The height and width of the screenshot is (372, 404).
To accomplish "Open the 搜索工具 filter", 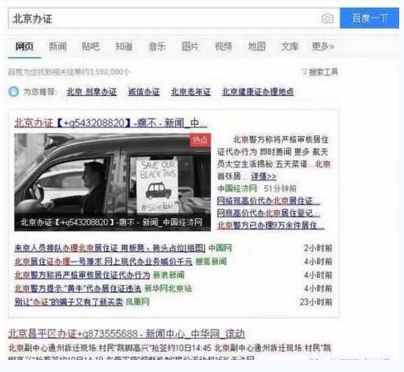I will [x=319, y=72].
